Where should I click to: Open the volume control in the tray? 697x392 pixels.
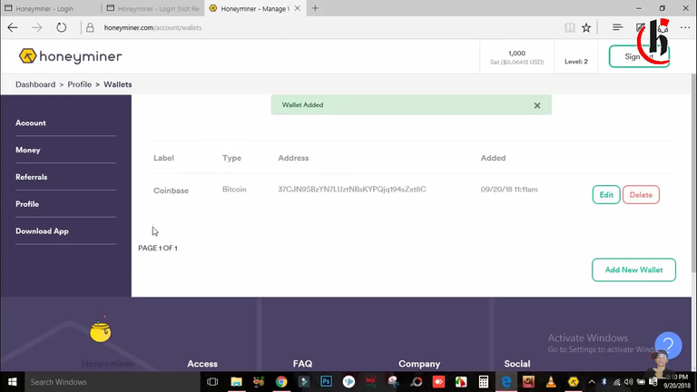[x=628, y=382]
